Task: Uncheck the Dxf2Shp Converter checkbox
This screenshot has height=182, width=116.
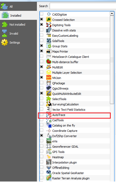Action: 41,136
